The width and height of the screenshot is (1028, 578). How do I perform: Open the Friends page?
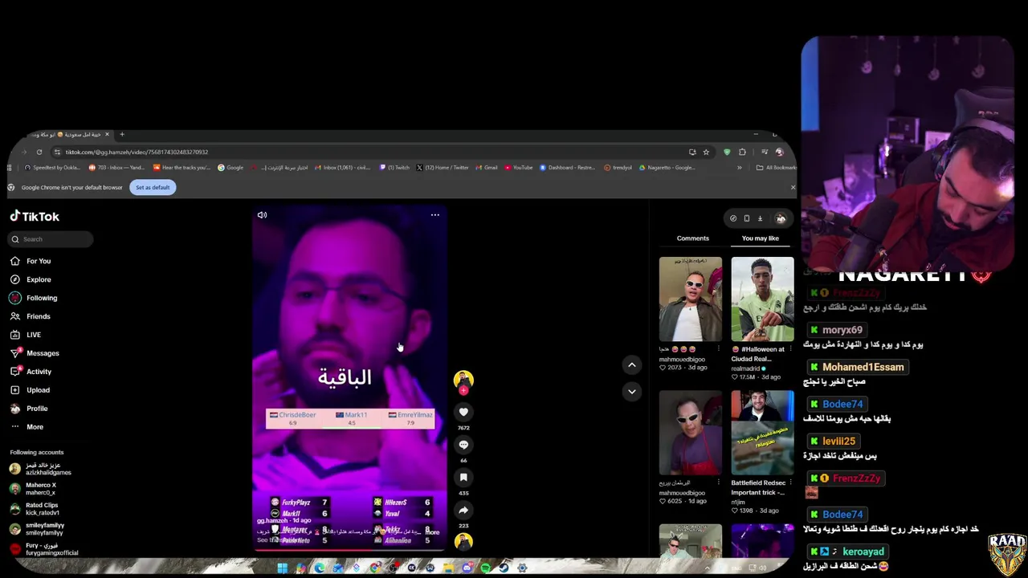pyautogui.click(x=31, y=316)
